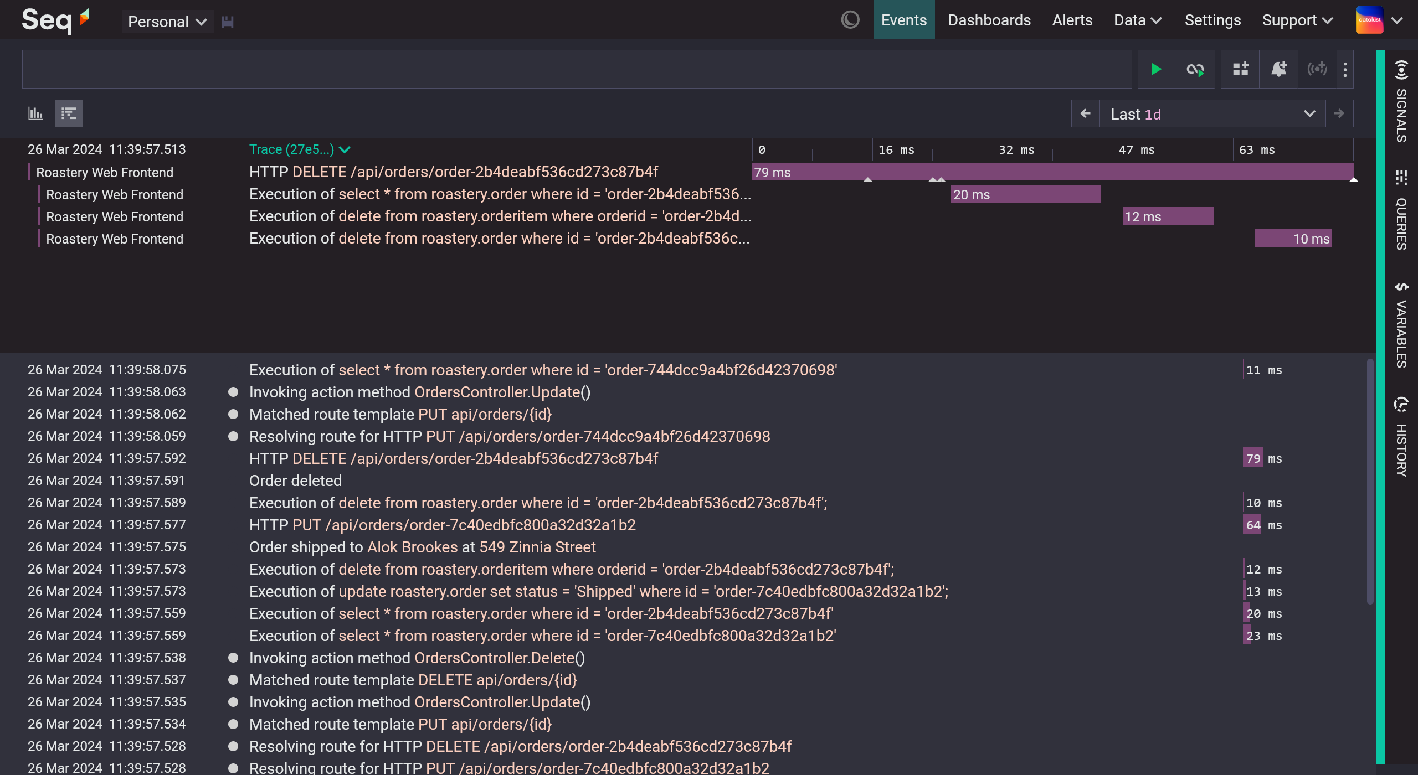Click the add alert bell icon
This screenshot has height=775, width=1418.
point(1278,69)
